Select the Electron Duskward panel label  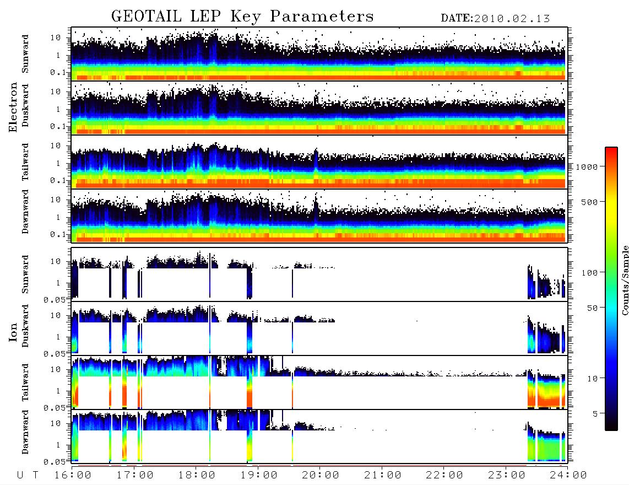25,105
